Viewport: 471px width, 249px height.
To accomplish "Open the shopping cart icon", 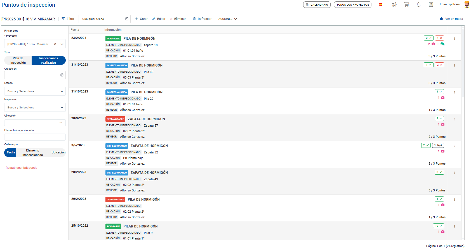I will tap(406, 4).
